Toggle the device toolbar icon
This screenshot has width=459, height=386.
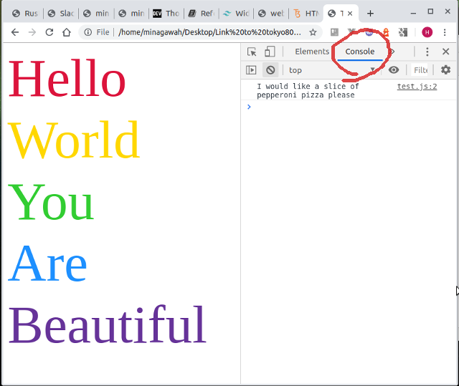tap(270, 52)
